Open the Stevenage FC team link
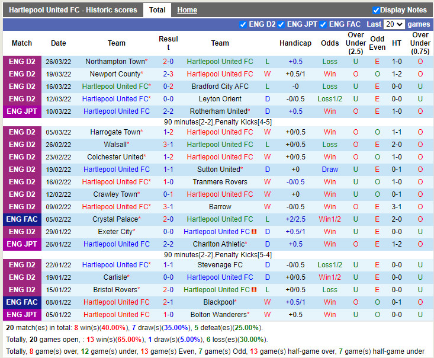The width and height of the screenshot is (434, 358). [220, 265]
